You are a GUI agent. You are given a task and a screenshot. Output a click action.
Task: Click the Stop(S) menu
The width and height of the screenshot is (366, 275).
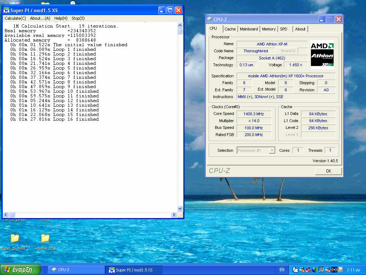(78, 18)
